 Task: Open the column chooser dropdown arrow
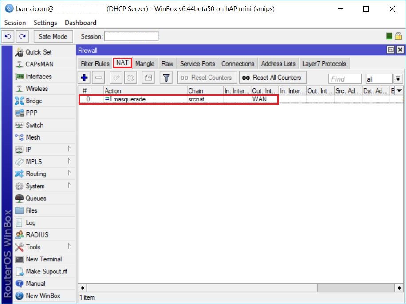tap(399, 90)
